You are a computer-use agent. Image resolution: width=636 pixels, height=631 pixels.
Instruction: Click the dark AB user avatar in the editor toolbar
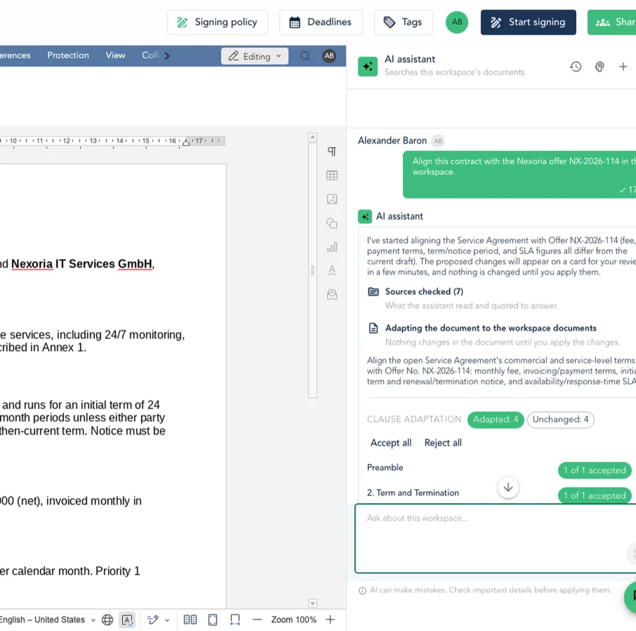point(329,56)
